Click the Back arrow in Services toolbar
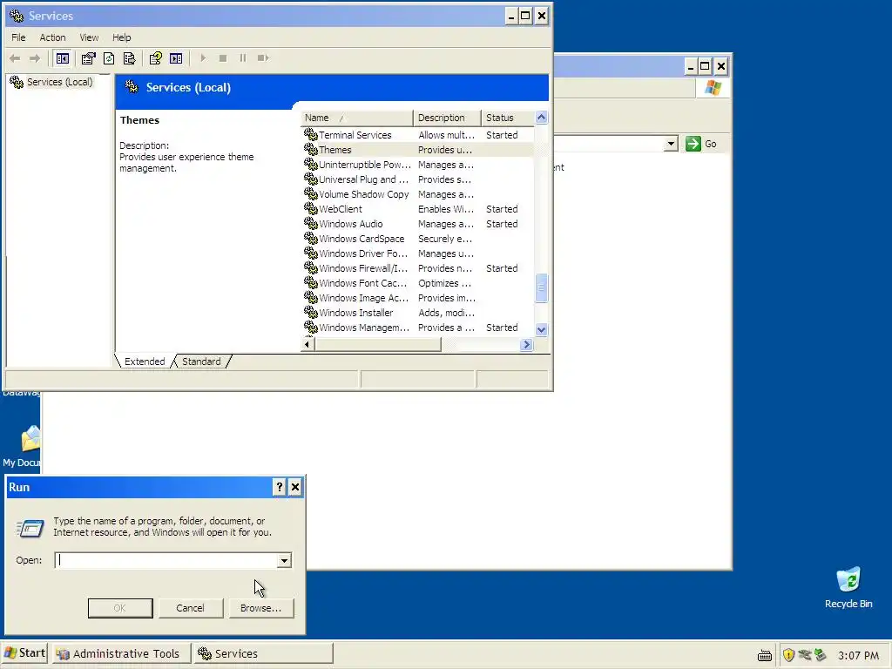 pos(16,58)
